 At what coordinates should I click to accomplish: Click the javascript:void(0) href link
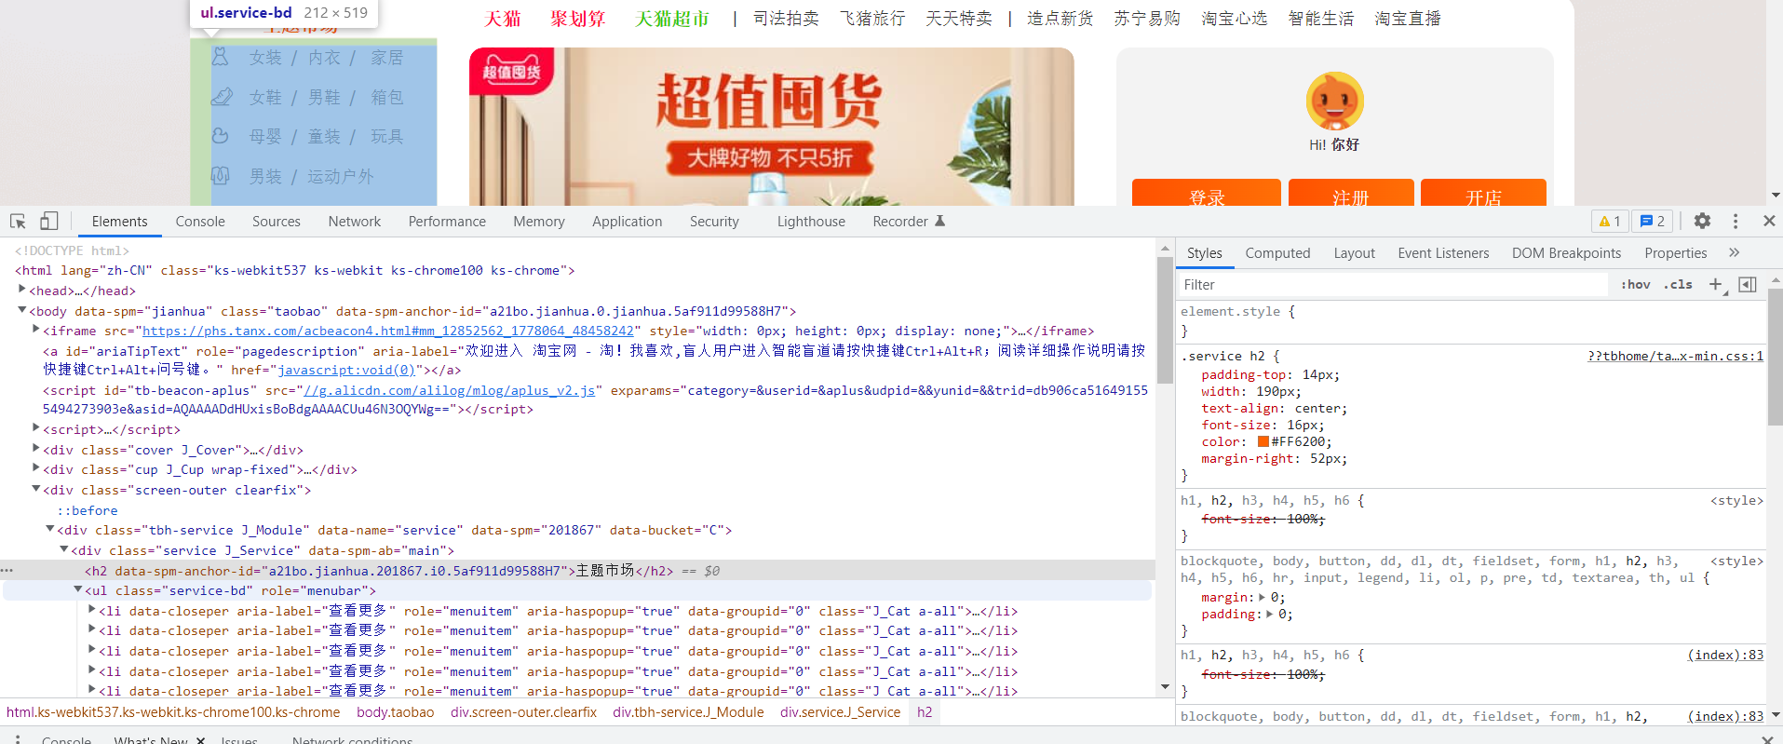point(346,370)
